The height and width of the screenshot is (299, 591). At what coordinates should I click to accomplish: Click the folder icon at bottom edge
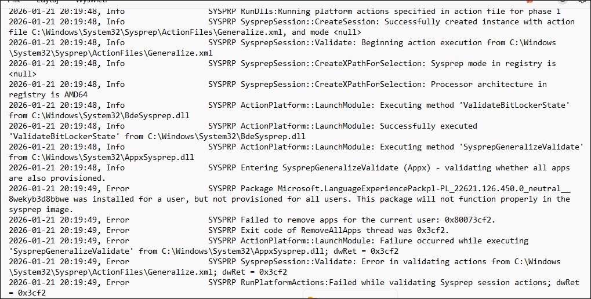tap(313, 297)
